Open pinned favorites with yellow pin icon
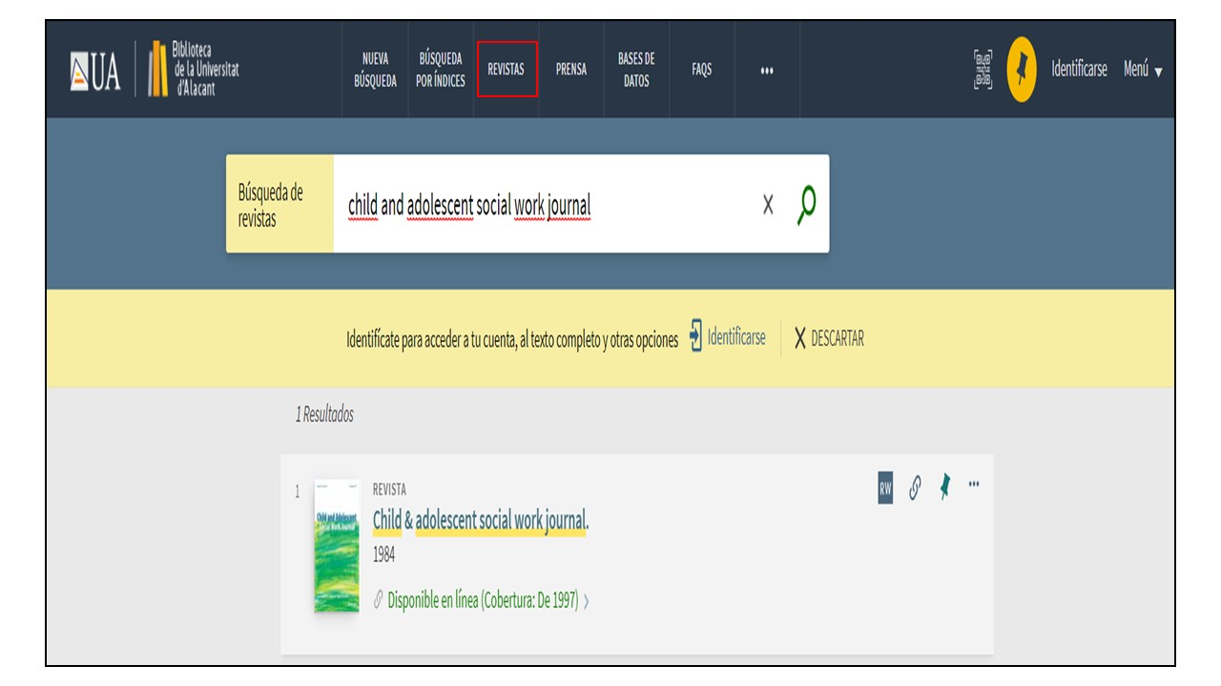1221x686 pixels. (x=1022, y=70)
